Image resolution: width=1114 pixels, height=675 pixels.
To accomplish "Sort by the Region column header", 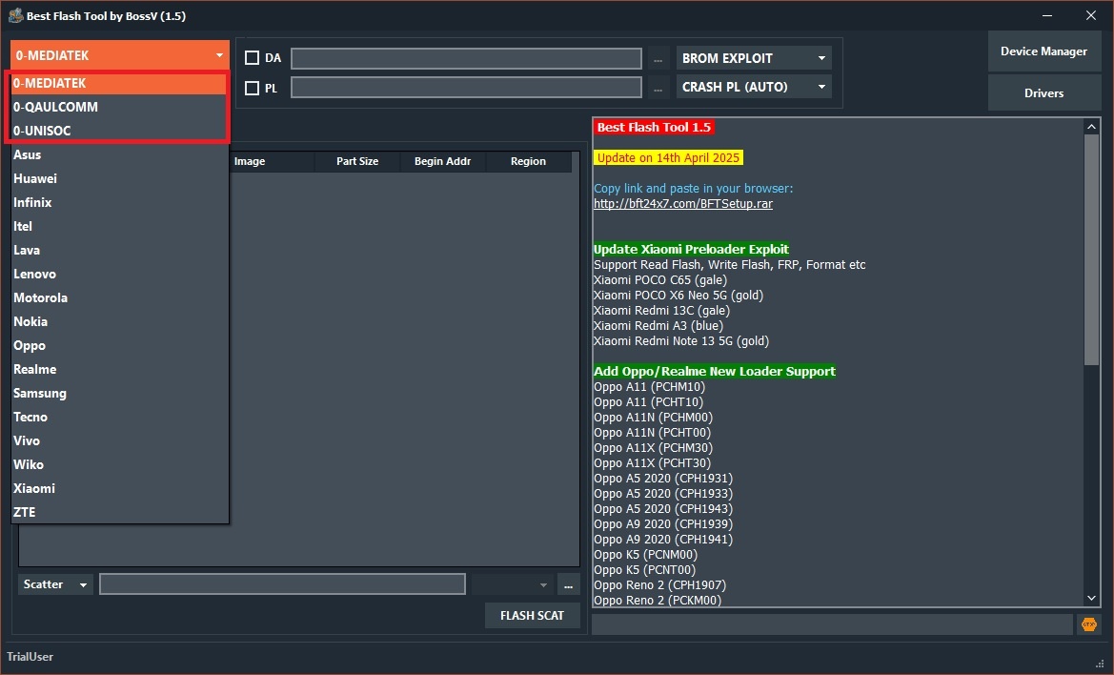I will pyautogui.click(x=528, y=161).
